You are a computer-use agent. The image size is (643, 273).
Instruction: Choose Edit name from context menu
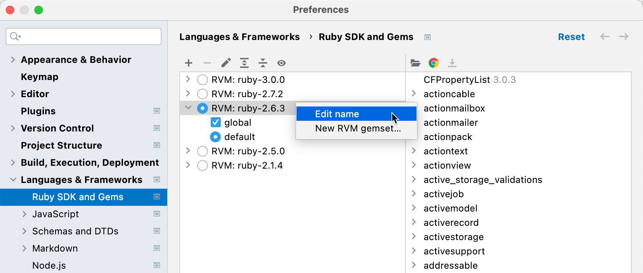point(357,114)
